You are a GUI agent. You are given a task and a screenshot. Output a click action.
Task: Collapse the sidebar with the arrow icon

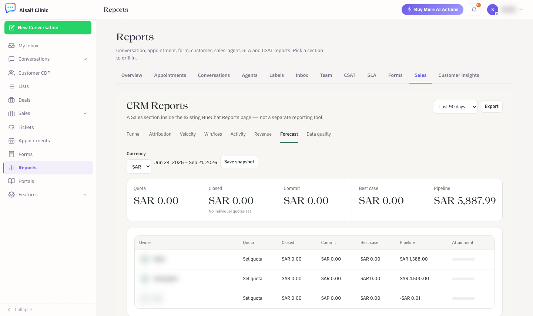click(x=9, y=310)
